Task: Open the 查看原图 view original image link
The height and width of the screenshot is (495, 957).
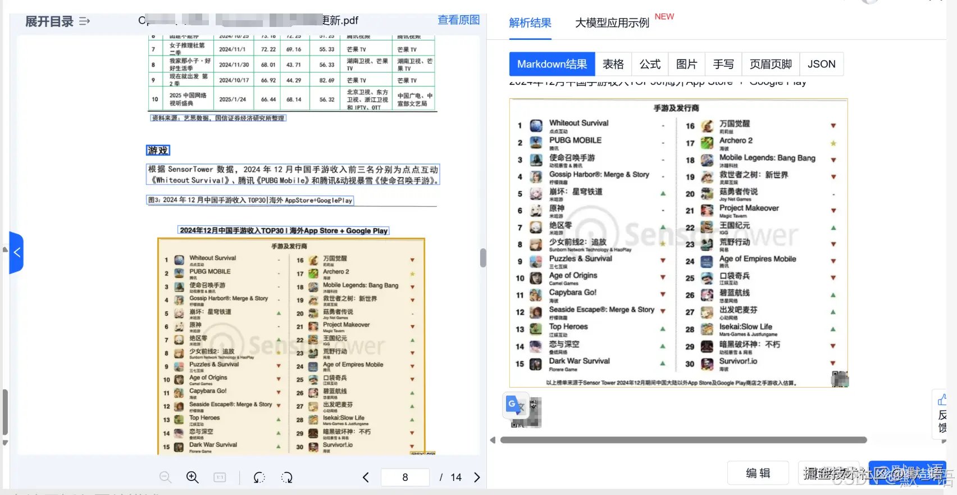Action: point(459,20)
